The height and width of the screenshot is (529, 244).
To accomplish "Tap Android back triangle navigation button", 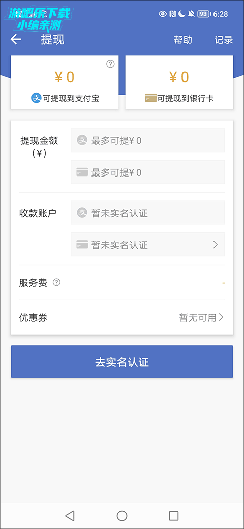I will (x=70, y=515).
